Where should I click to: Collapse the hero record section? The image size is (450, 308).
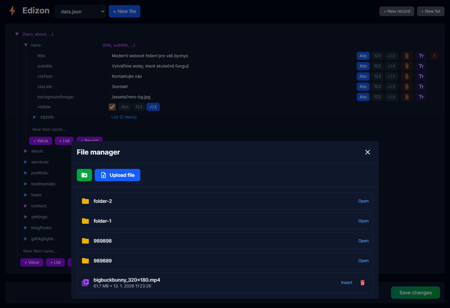[x=26, y=45]
